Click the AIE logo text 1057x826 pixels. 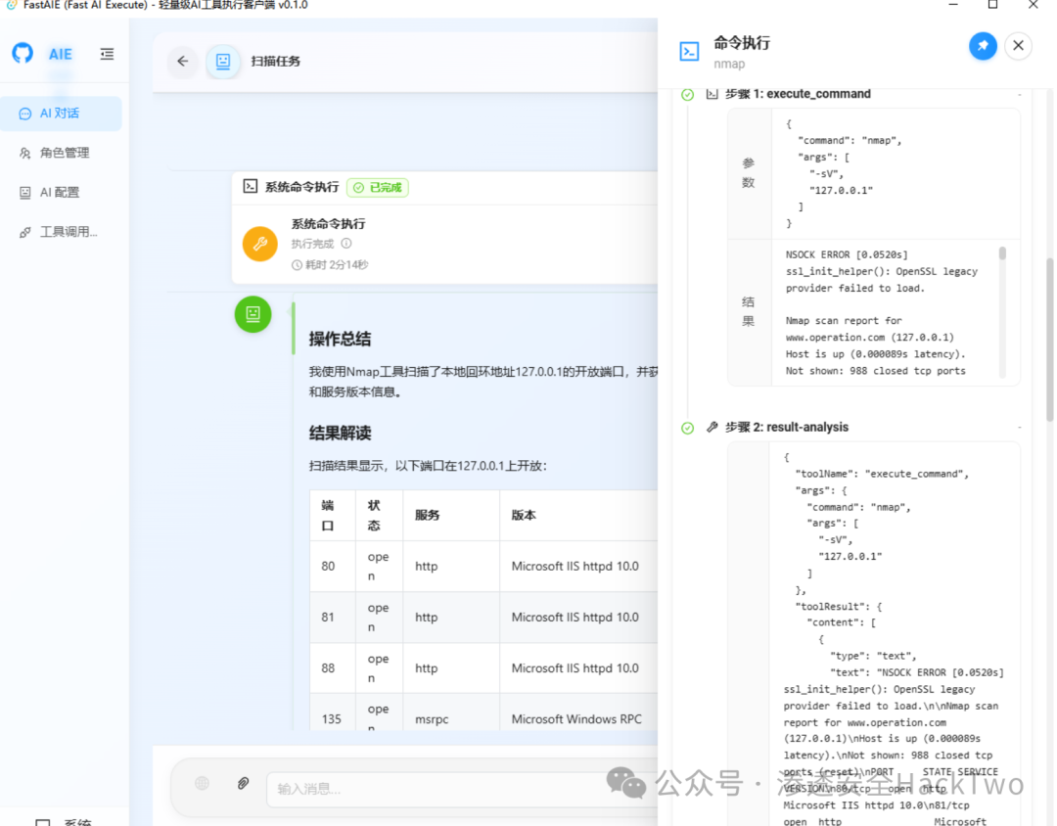point(61,54)
